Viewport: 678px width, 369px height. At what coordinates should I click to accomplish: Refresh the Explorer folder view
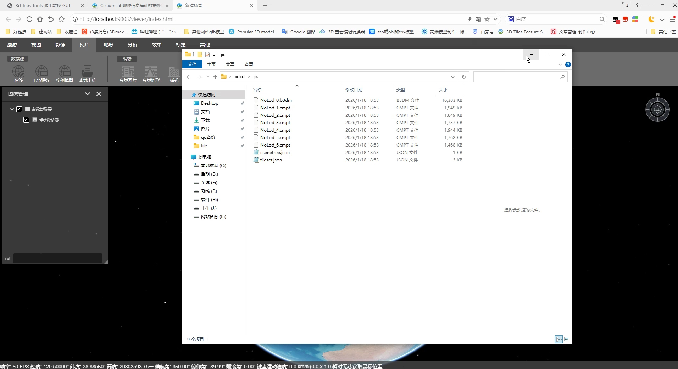click(463, 77)
